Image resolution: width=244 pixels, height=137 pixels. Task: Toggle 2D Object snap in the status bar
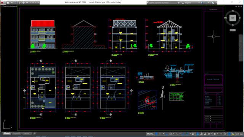pos(187,134)
